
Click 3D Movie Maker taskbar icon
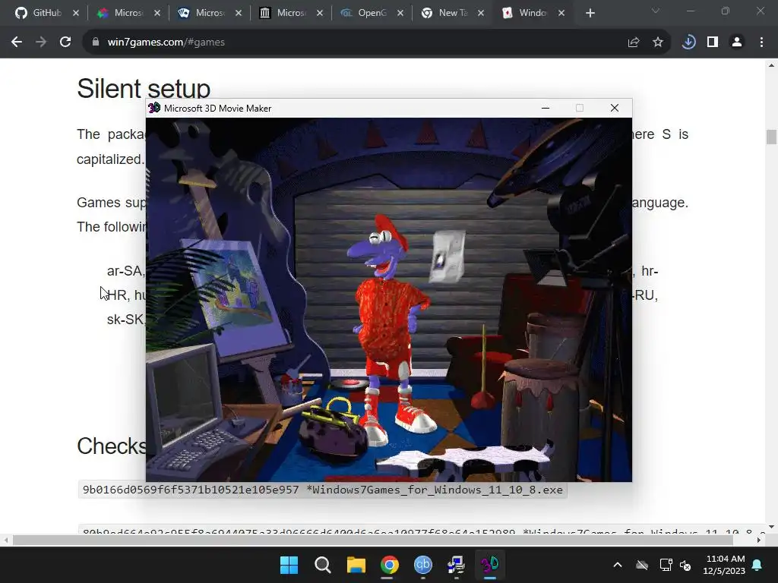[x=490, y=565]
